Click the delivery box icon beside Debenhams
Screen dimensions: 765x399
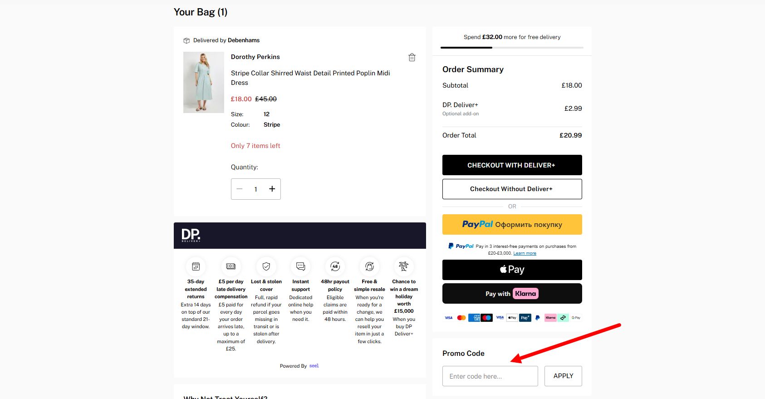pos(186,40)
